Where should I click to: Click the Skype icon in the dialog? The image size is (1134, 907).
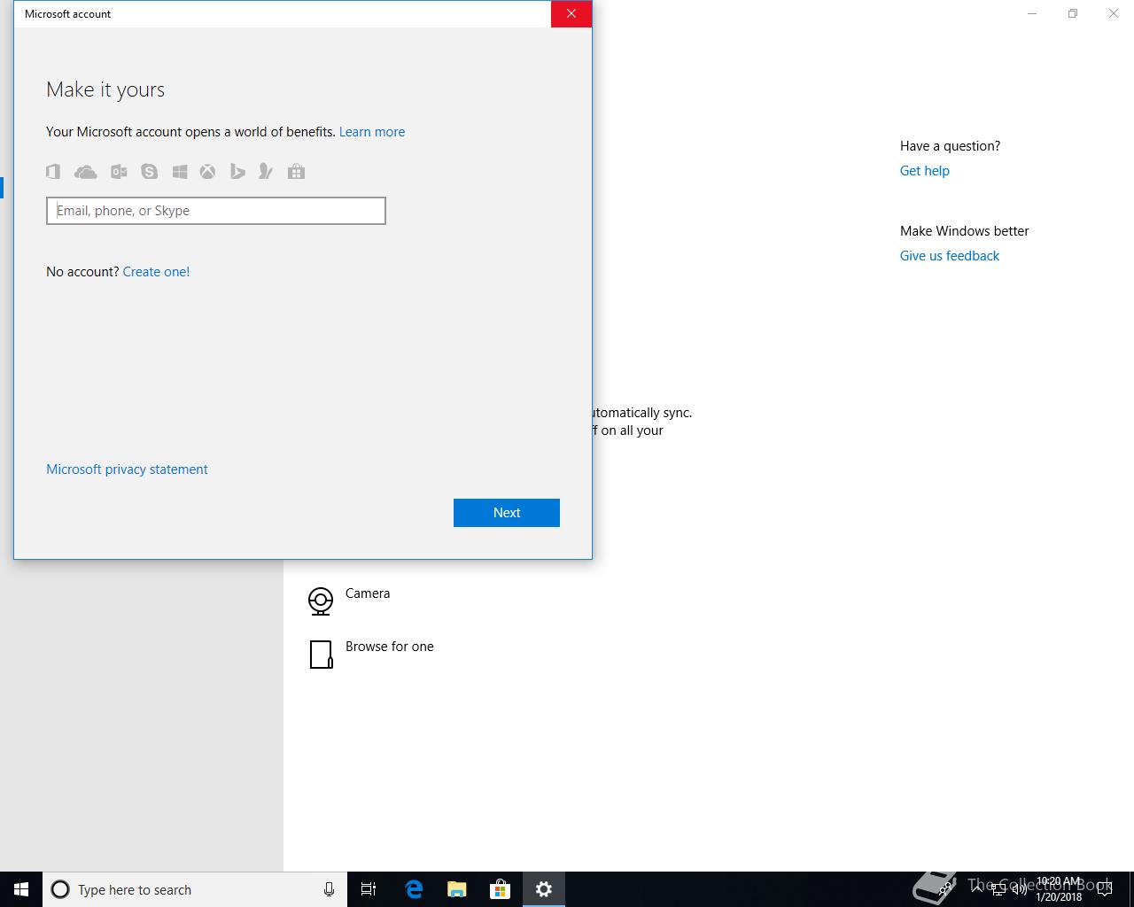[149, 172]
